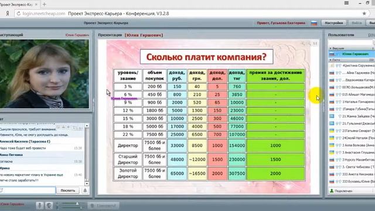Screen dimensions: 375x211
Task: Click Ukrainian flag beside 21Татьяна Сенарат
Action: [332, 131]
